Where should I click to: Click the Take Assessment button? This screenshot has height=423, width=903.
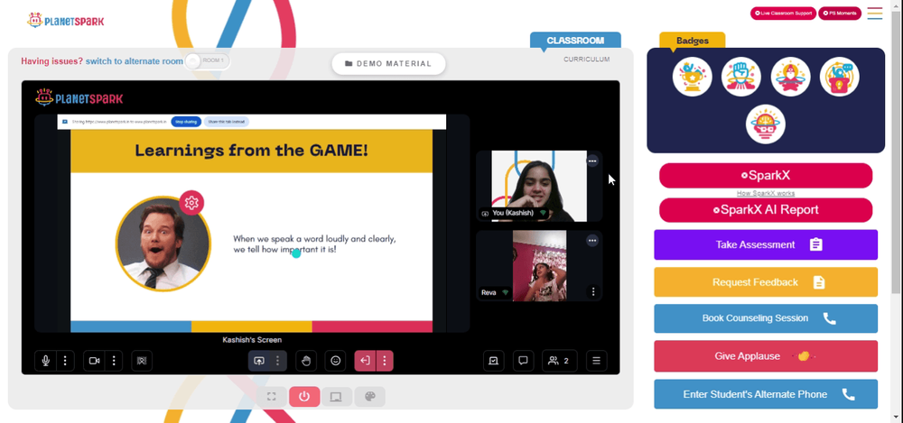click(766, 244)
